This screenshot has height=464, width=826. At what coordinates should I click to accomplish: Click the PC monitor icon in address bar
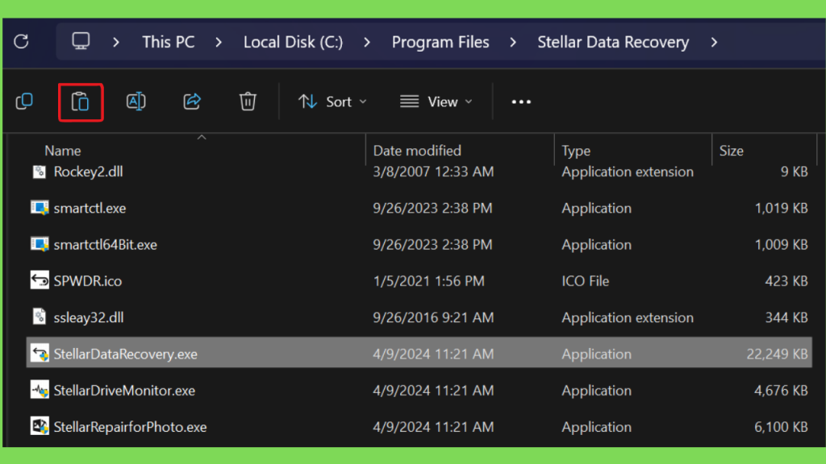(x=81, y=42)
